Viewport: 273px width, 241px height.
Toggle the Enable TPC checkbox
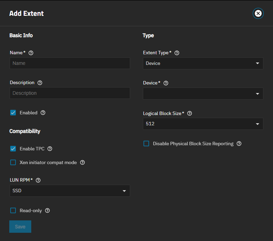13,149
